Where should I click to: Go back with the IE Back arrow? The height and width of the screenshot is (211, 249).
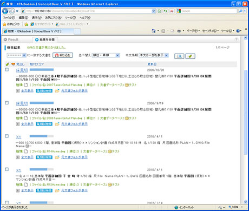(x=5, y=11)
